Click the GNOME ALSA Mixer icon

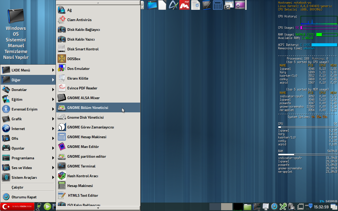[x=62, y=98]
